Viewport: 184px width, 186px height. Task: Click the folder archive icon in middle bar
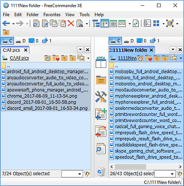point(101,80)
